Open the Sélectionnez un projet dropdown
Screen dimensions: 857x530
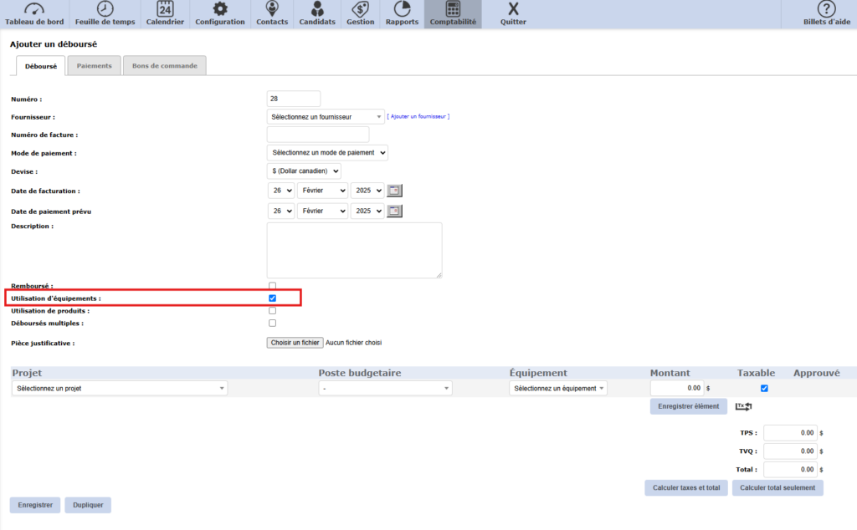pyautogui.click(x=120, y=388)
